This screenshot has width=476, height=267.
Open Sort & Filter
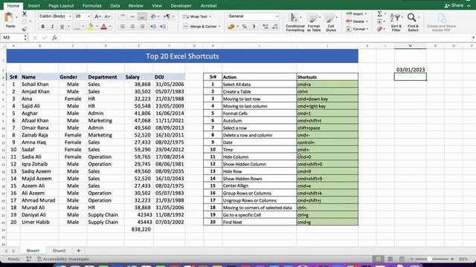(396, 22)
